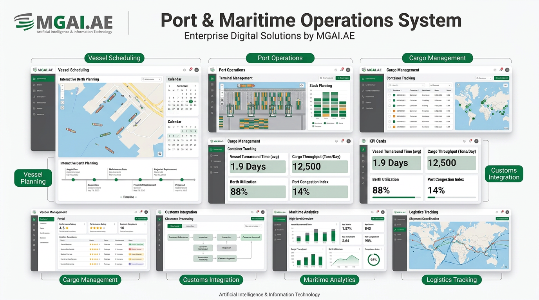Open notifications bell in Port Operations header
Screen dimensions: 539x300
[342, 70]
